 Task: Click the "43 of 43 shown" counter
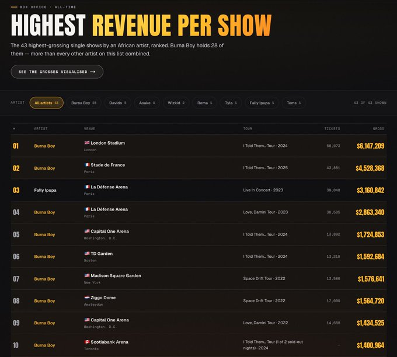370,103
